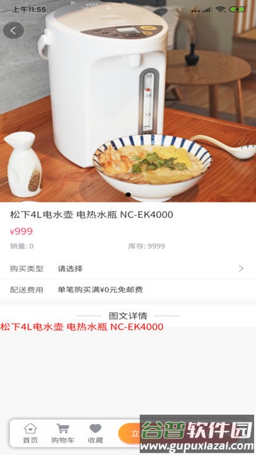This screenshot has width=256, height=455.
Task: Click the 图文详情 section header
Action: [128, 315]
